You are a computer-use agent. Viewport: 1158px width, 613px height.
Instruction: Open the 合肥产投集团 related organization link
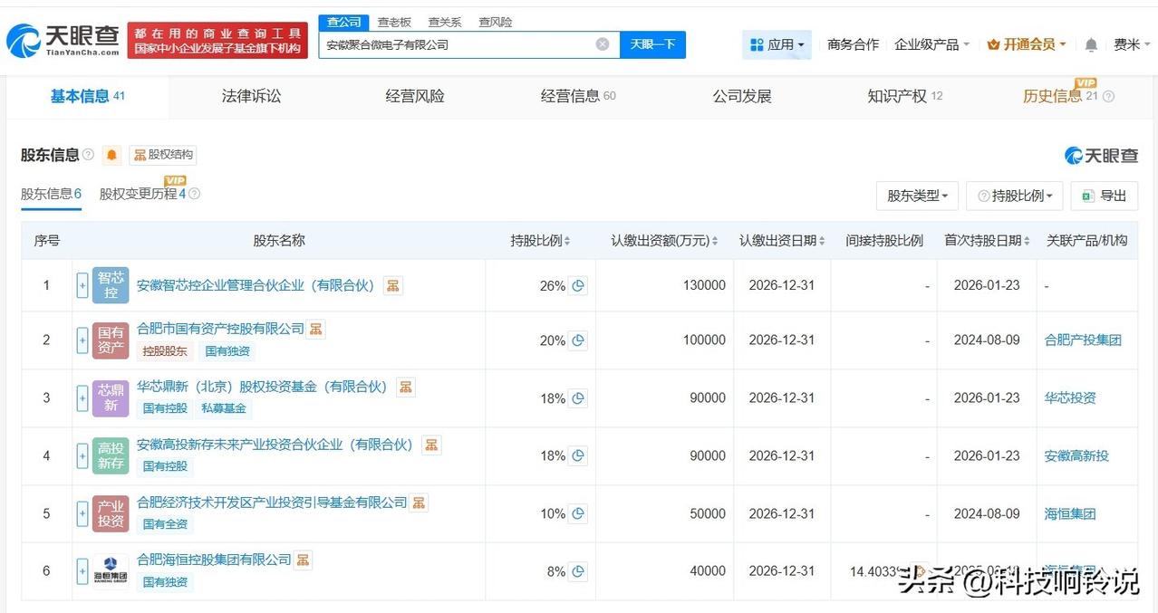[x=1083, y=340]
